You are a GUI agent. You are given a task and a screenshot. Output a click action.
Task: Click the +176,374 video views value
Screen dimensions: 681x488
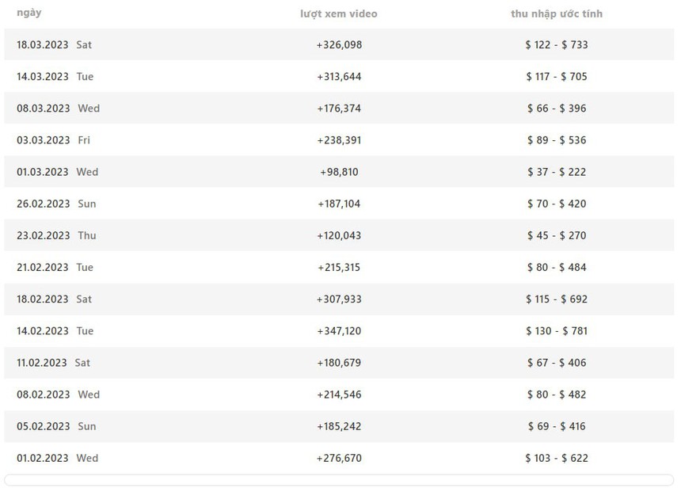click(339, 109)
